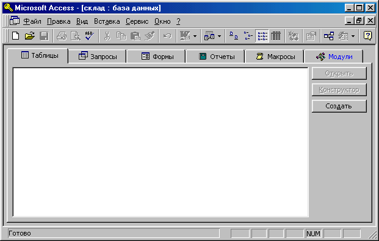Switch to Details view
The width and height of the screenshot is (379, 241).
(275, 36)
